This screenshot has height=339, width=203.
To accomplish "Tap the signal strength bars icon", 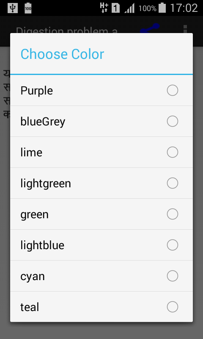I will click(x=129, y=8).
